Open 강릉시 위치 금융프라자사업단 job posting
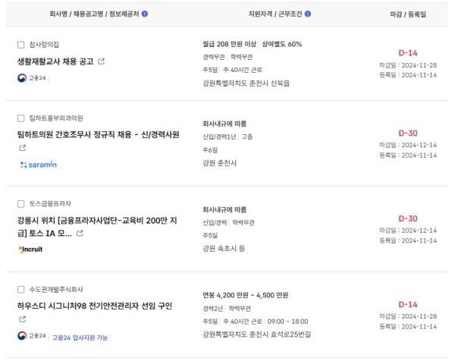Image resolution: width=455 pixels, height=361 pixels. point(97,227)
